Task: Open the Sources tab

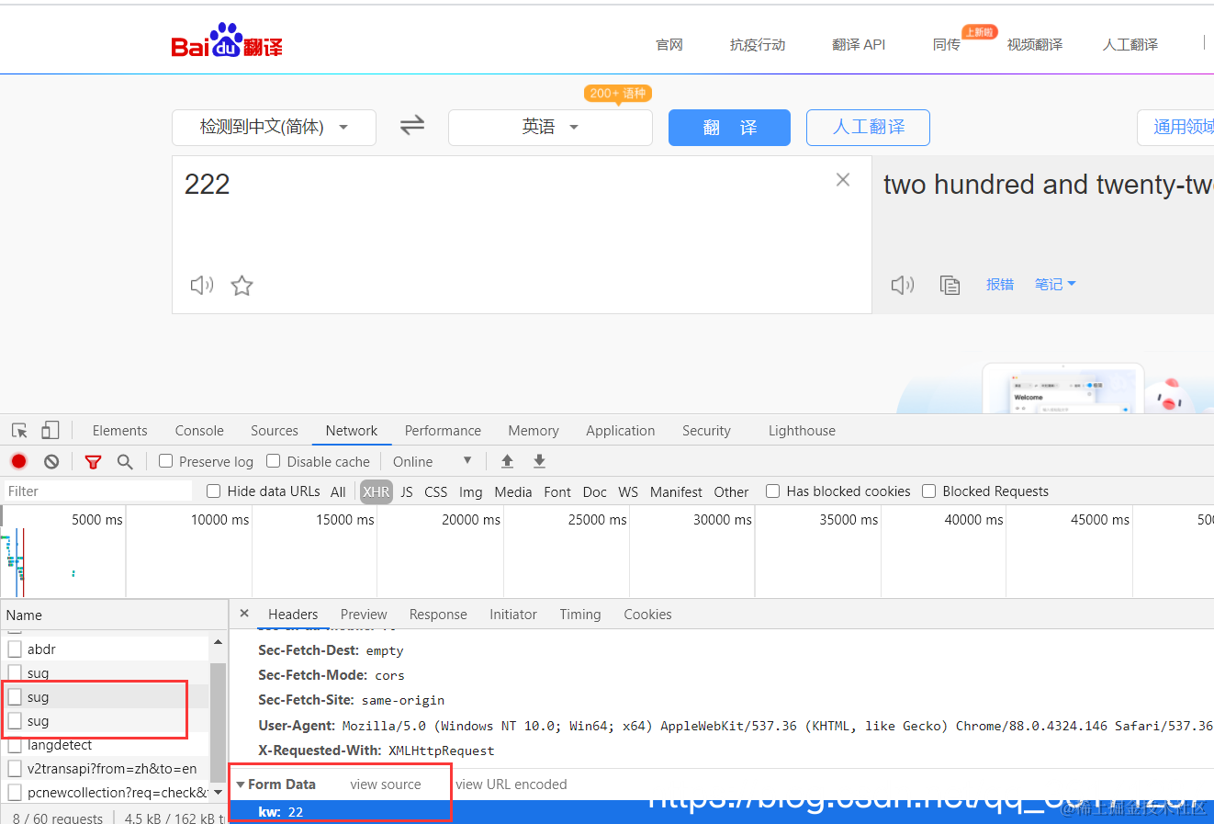Action: (275, 430)
